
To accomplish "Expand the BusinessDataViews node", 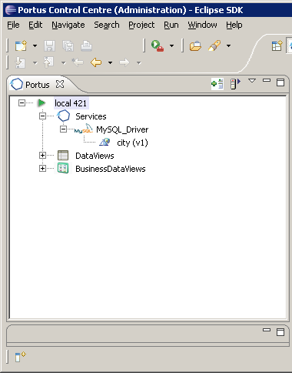I will coord(42,169).
